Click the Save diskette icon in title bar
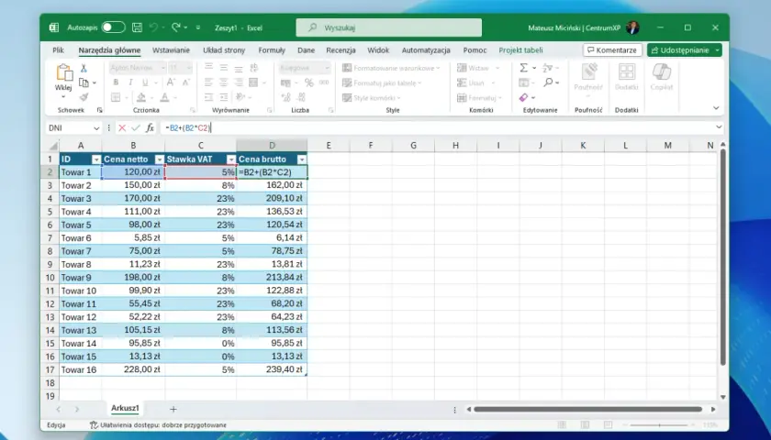 tap(137, 27)
